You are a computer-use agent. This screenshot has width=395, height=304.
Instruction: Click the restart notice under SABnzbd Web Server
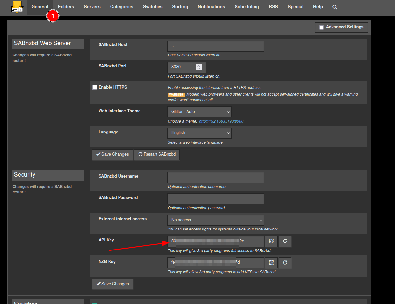pos(42,58)
